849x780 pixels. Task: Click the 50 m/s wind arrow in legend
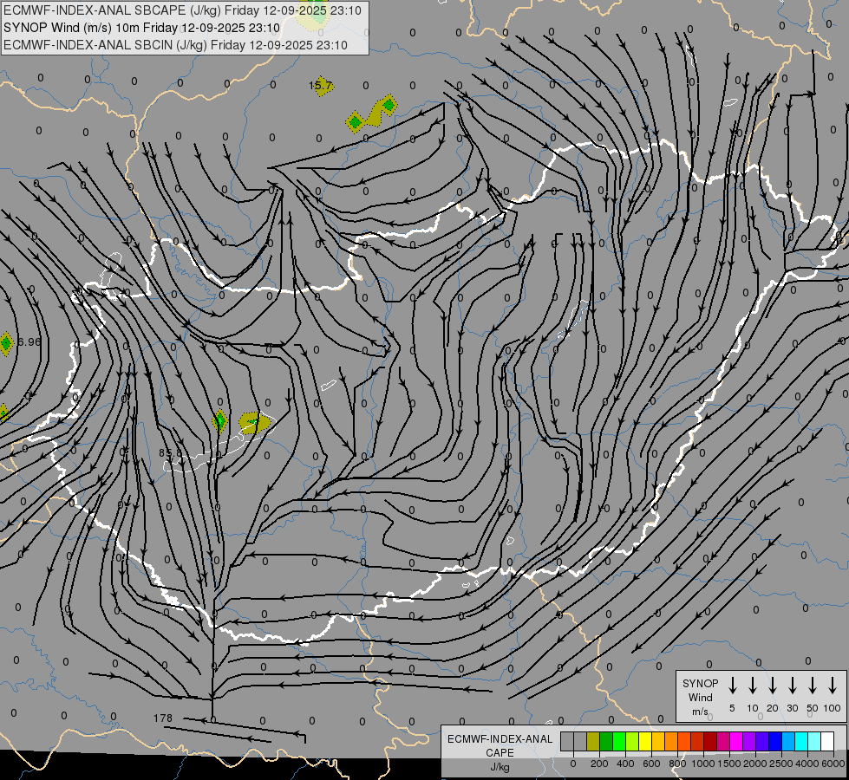pyautogui.click(x=813, y=686)
